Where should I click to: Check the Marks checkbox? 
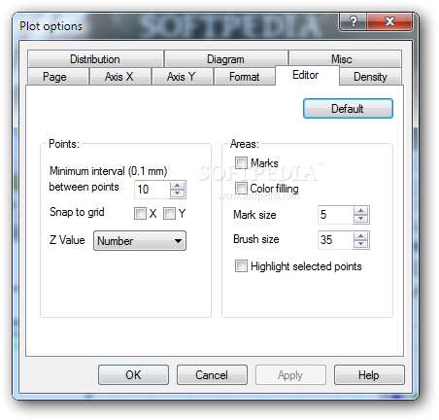[241, 163]
